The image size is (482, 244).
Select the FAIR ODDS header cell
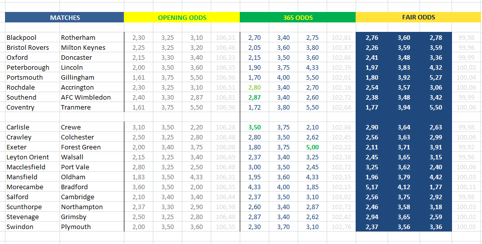[x=419, y=17]
